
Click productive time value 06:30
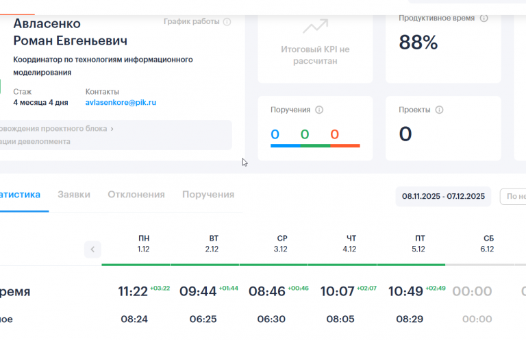271,319
